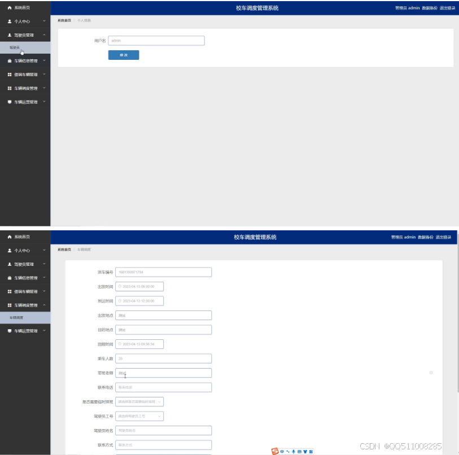Click the 派车编号 input field
459x455 pixels.
click(x=163, y=272)
